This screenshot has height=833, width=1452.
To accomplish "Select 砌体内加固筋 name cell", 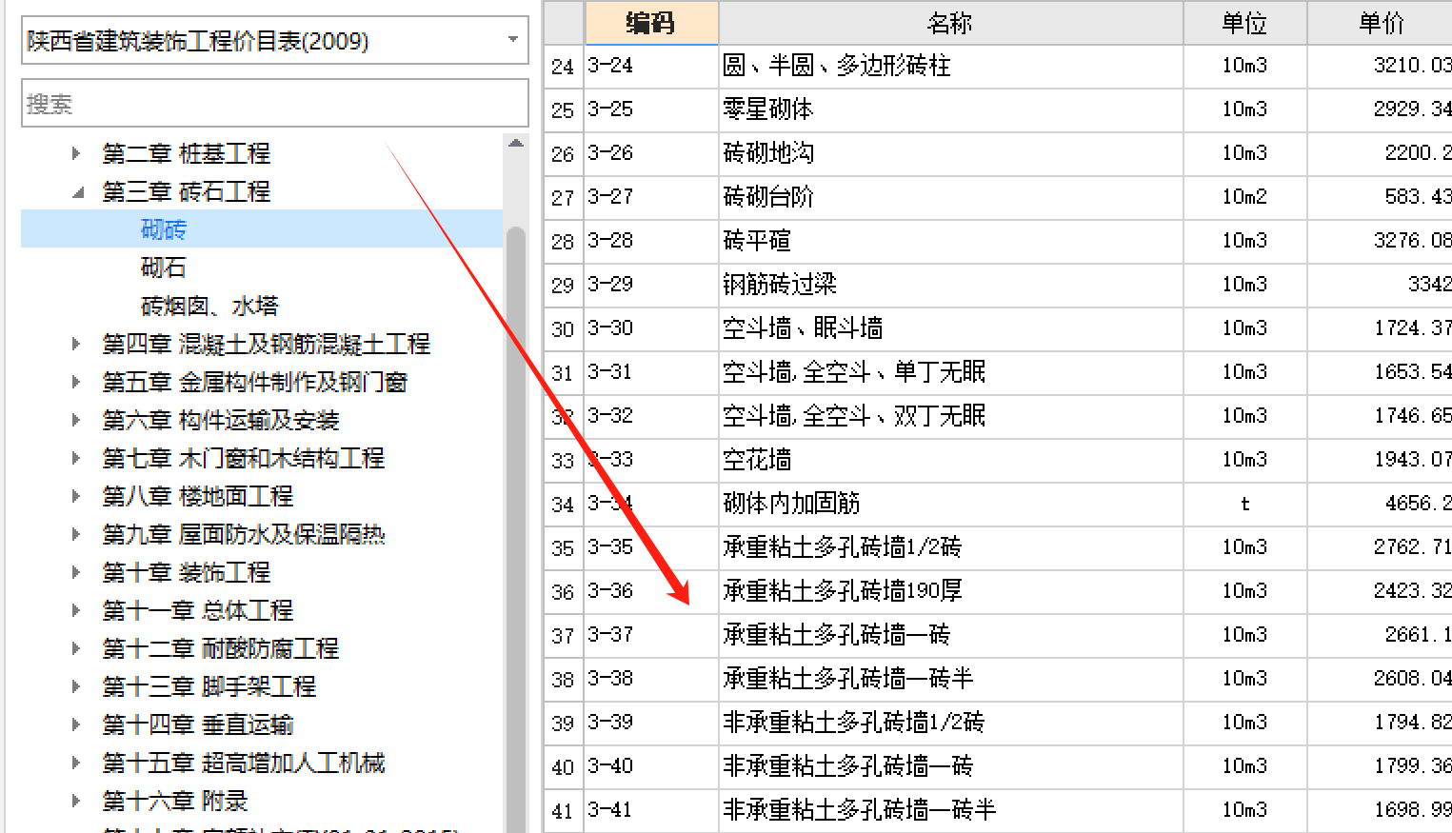I will pos(950,504).
